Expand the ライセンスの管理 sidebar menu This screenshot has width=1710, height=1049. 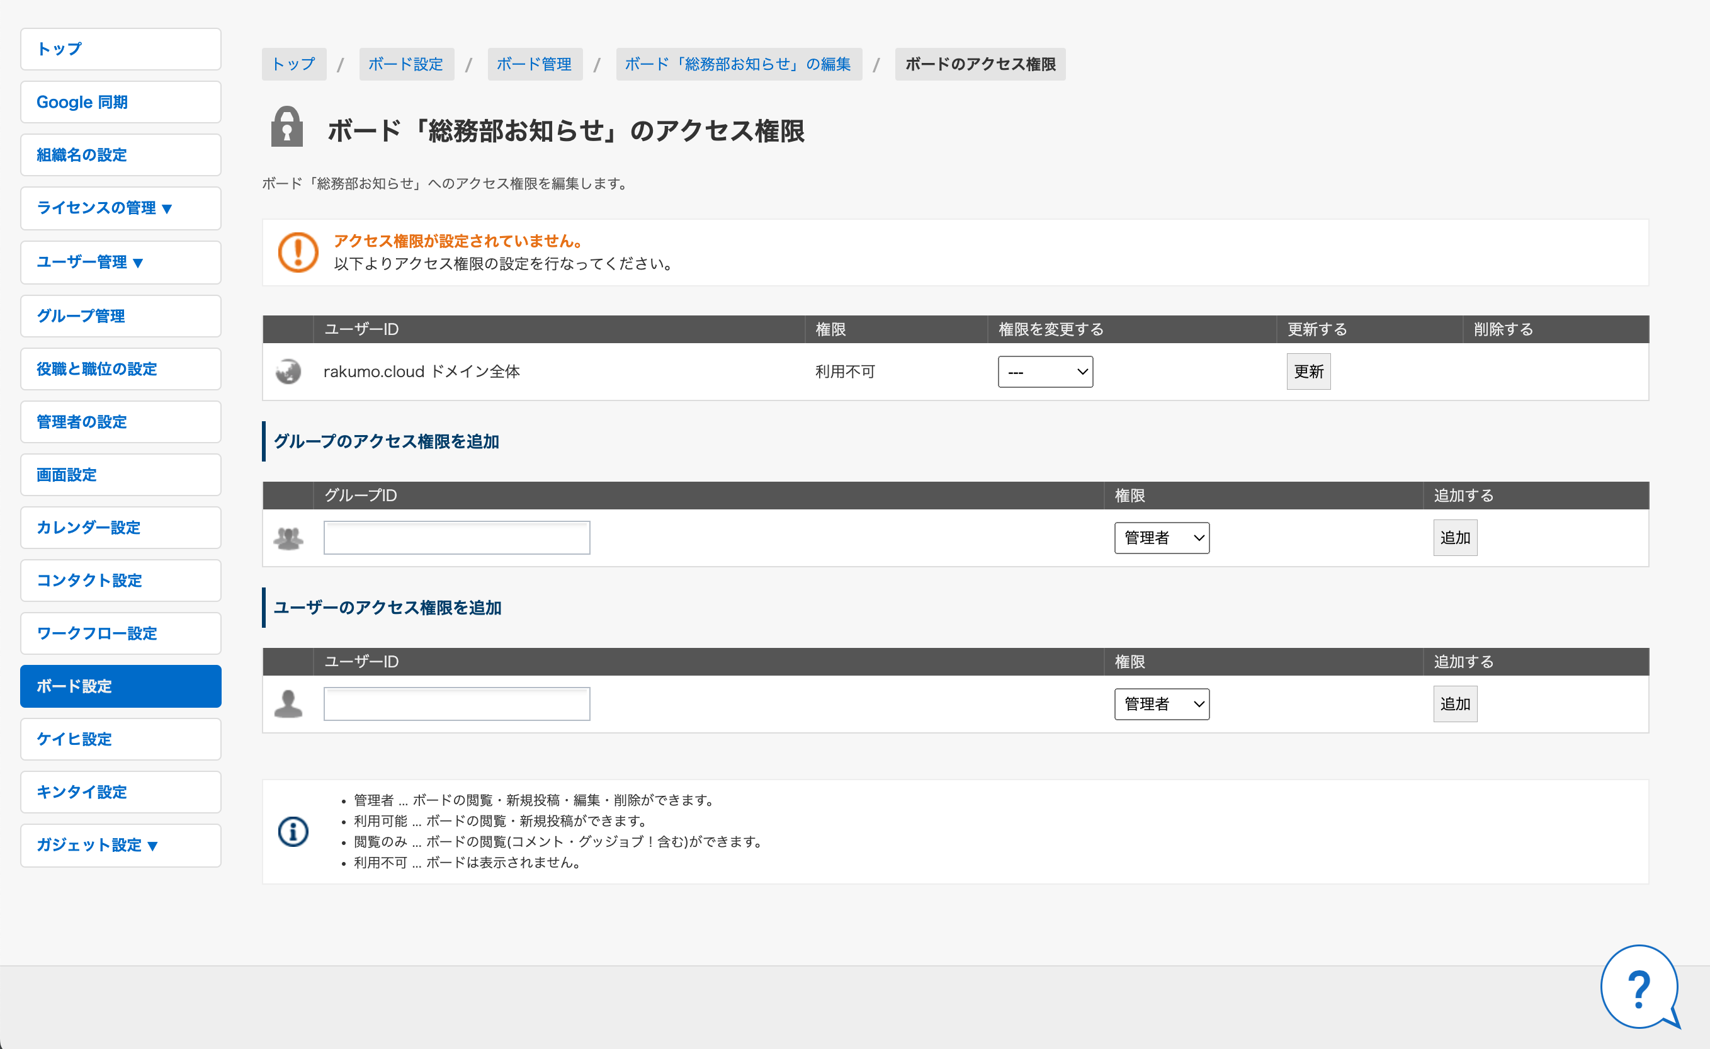[121, 208]
